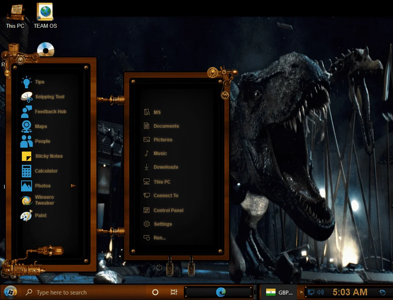Click the Control Panel label text
The height and width of the screenshot is (300, 393).
coord(169,210)
